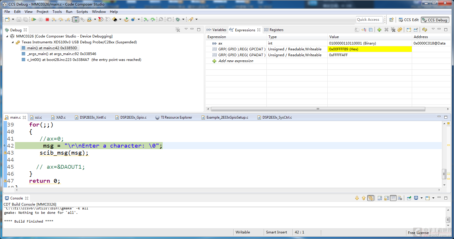Click the Continuous Refresh icon in Expressions
Image resolution: width=454 pixels, height=239 pixels.
click(425, 30)
